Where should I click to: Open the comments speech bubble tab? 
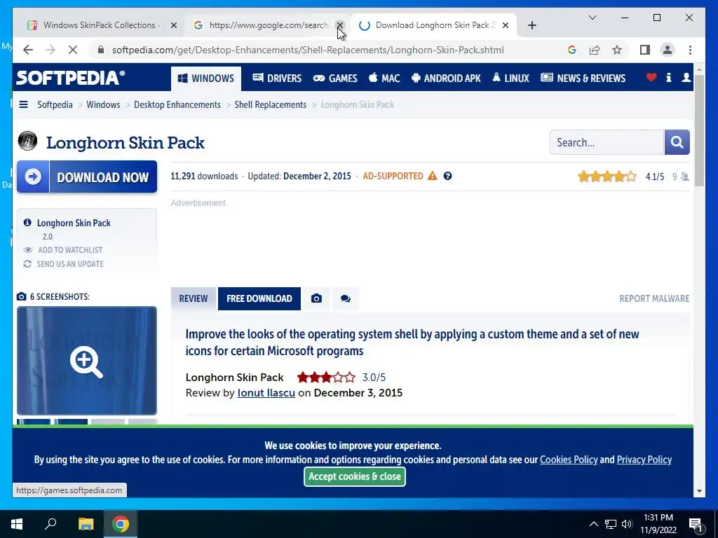(346, 298)
